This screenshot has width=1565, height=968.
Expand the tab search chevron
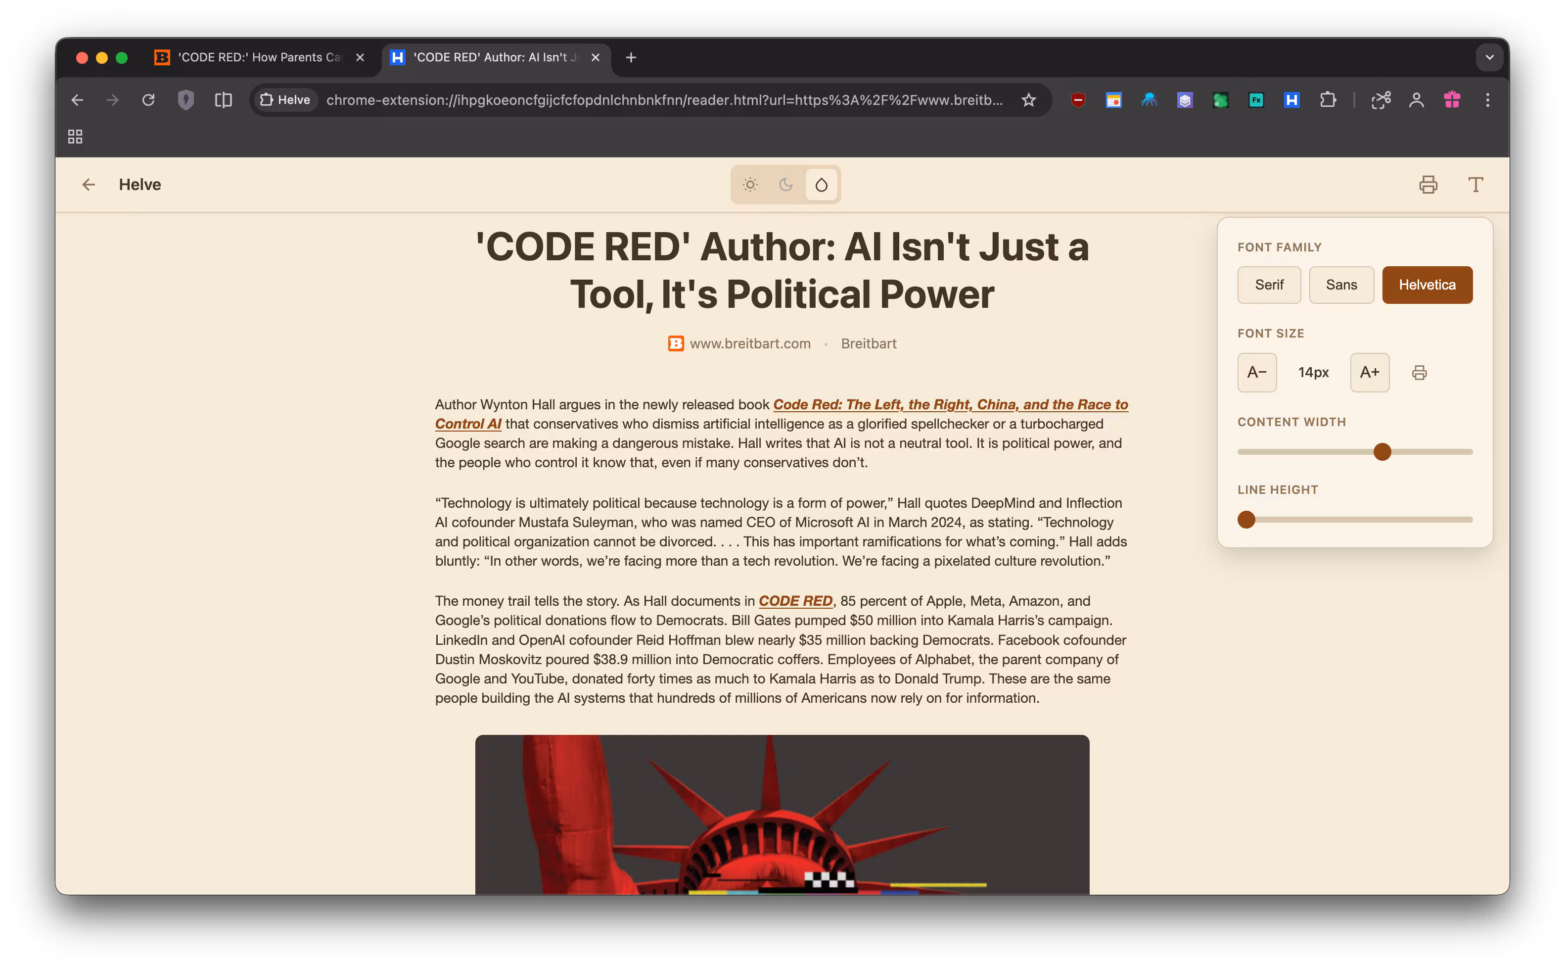(x=1489, y=57)
